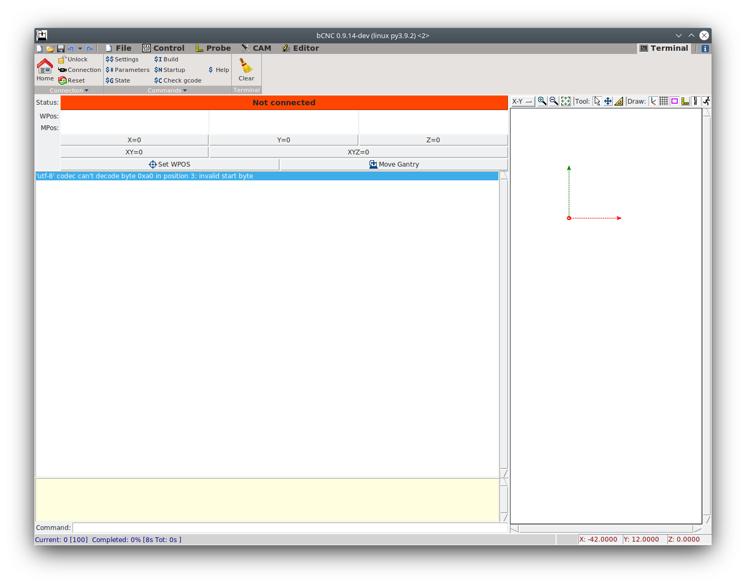The image size is (746, 586).
Task: Click the canvas vertical scrollbar
Action: click(x=707, y=316)
